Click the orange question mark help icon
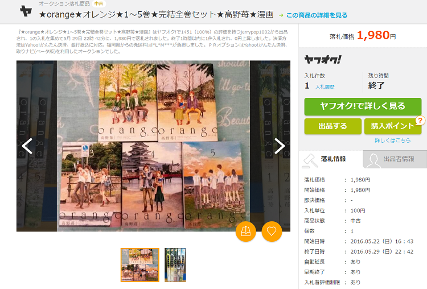The width and height of the screenshot is (427, 289). [421, 121]
